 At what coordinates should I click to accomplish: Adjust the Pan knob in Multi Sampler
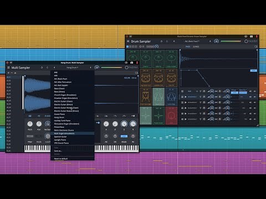[x=39, y=124]
